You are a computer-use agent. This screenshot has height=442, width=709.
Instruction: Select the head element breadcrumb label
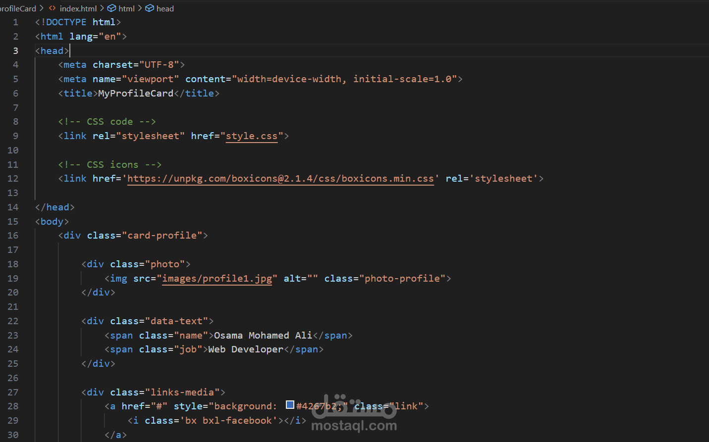coord(165,8)
